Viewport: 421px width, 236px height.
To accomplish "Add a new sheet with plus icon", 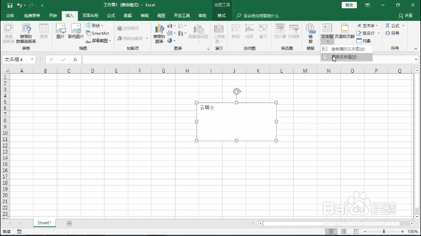I will point(69,223).
